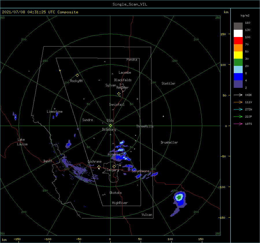Viewport: 260px width, 243px height.
Task: Click the 04DK legend label
Action: [248, 95]
